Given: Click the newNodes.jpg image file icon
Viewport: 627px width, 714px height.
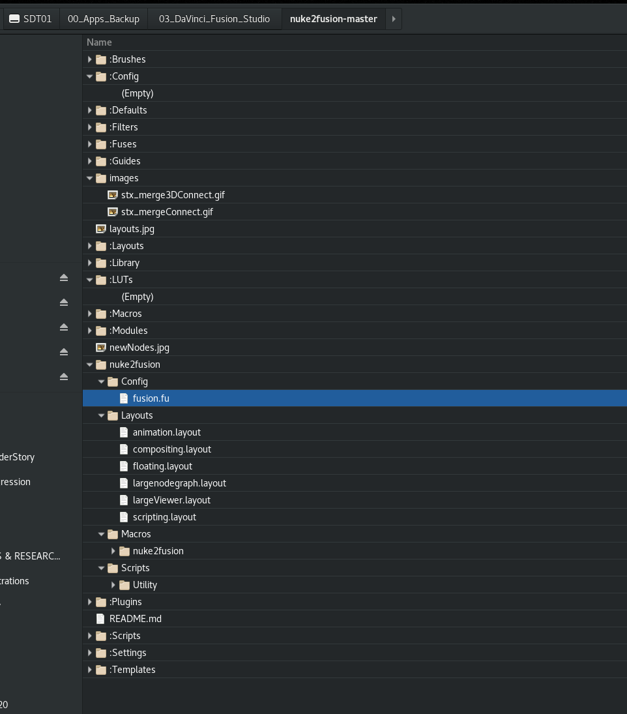Looking at the screenshot, I should [101, 348].
